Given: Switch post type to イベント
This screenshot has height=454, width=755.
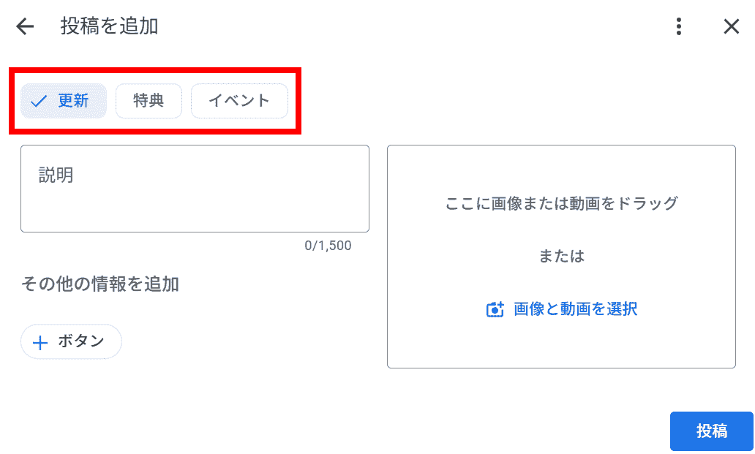Looking at the screenshot, I should pos(239,101).
